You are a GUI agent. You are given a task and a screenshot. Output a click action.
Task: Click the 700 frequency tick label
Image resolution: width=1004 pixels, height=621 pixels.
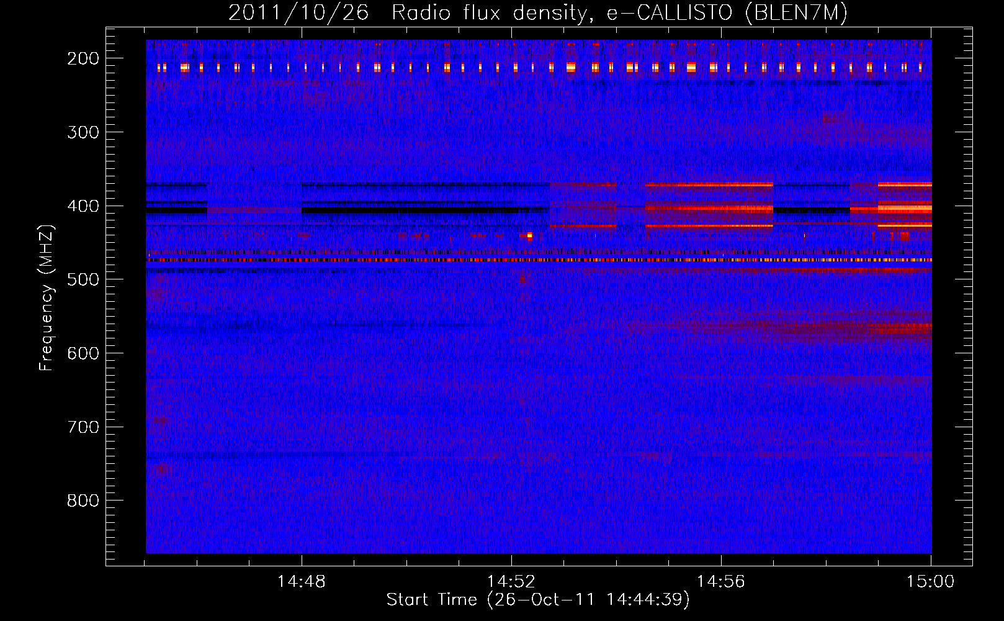83,427
